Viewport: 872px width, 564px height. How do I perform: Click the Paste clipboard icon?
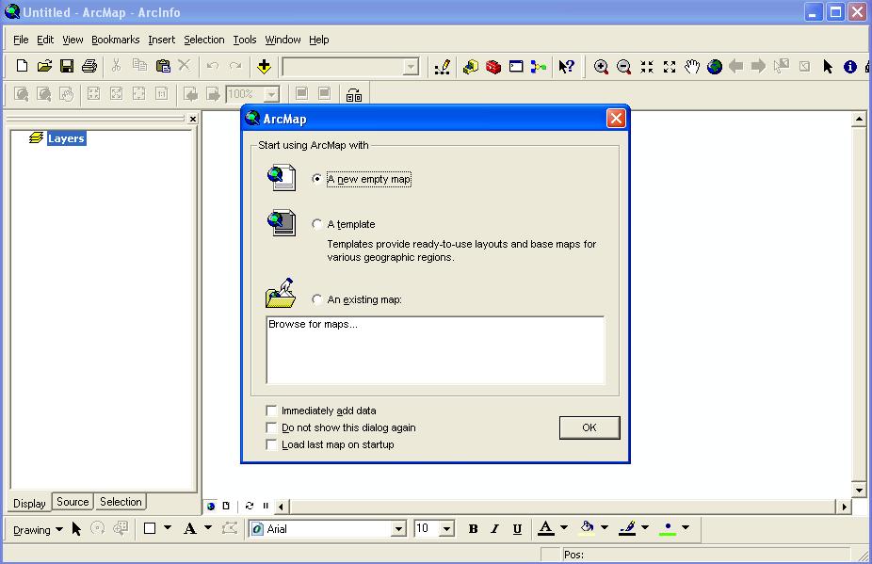pyautogui.click(x=162, y=66)
